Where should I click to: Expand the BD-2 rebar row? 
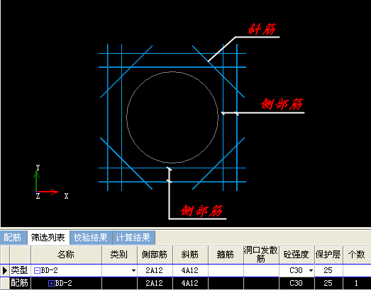click(51, 283)
